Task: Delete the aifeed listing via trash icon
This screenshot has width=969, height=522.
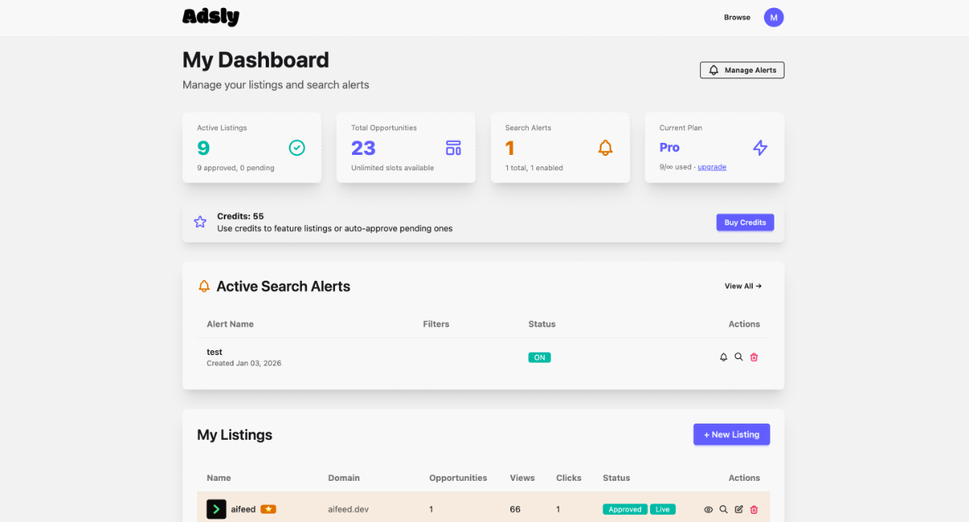Action: [754, 509]
